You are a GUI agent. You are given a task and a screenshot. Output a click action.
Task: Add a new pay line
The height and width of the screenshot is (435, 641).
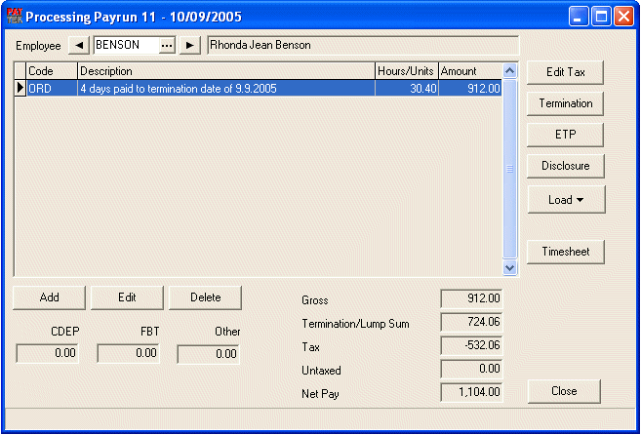tap(49, 297)
